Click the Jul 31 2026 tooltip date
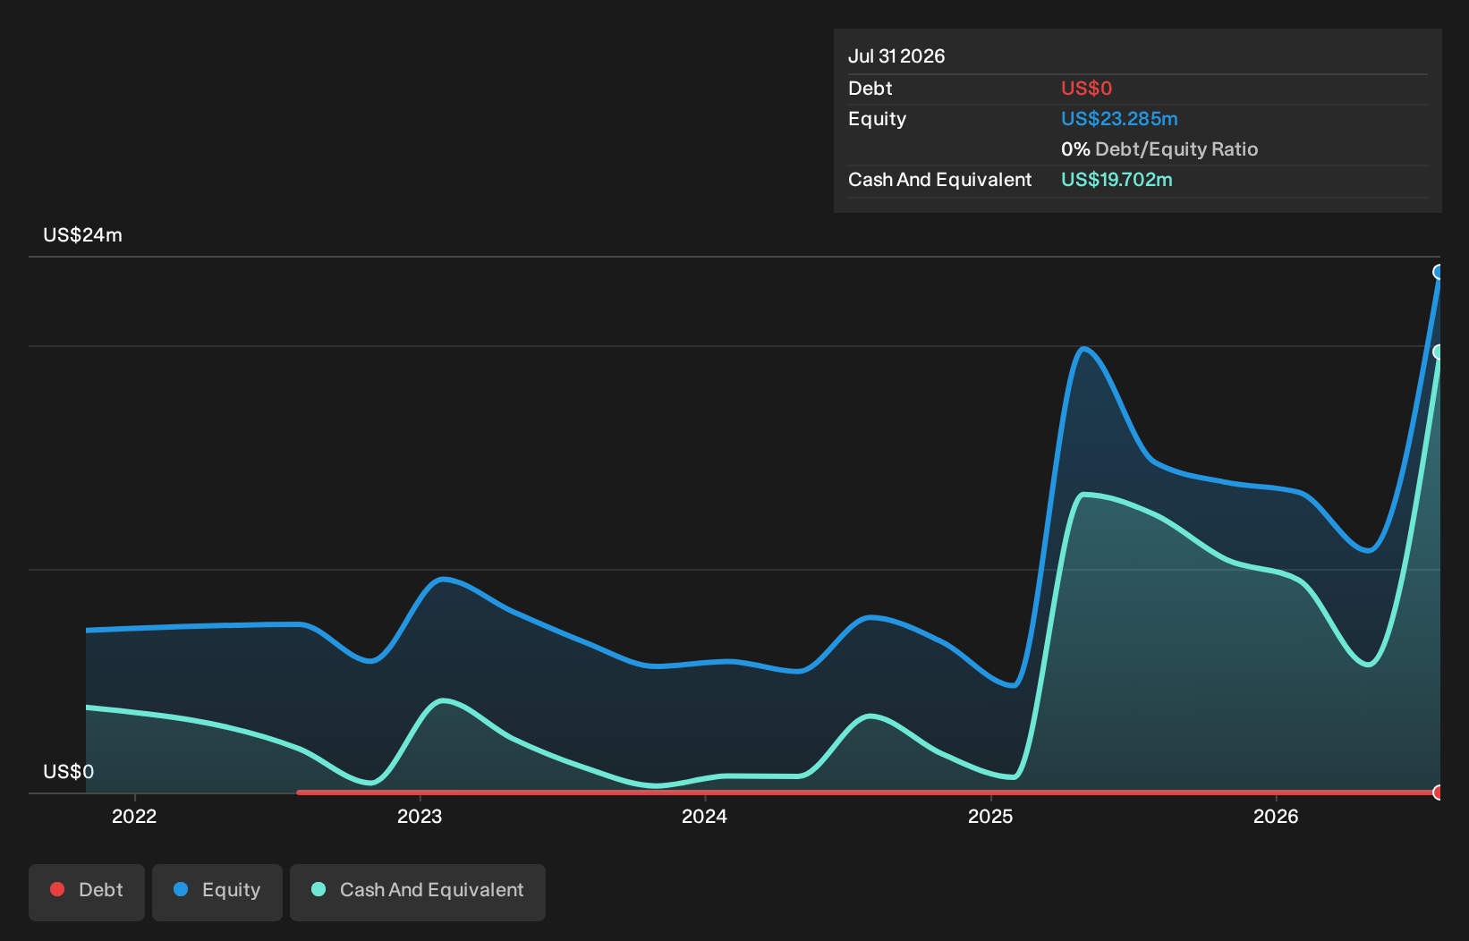Image resolution: width=1469 pixels, height=941 pixels. click(896, 56)
